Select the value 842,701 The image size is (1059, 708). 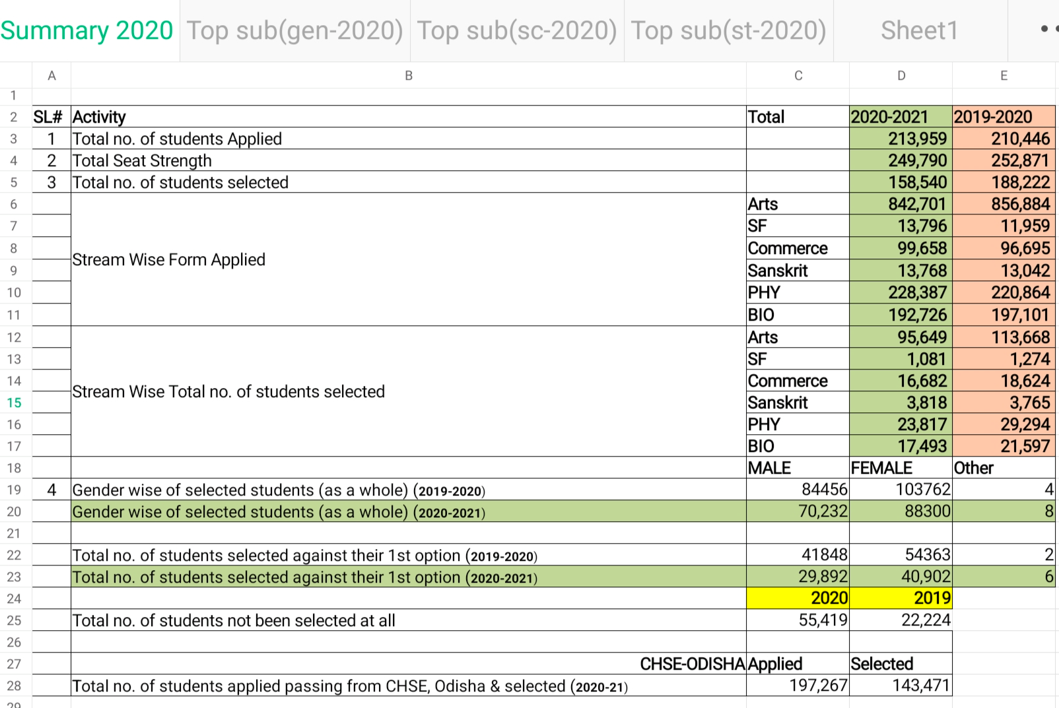[x=901, y=204]
